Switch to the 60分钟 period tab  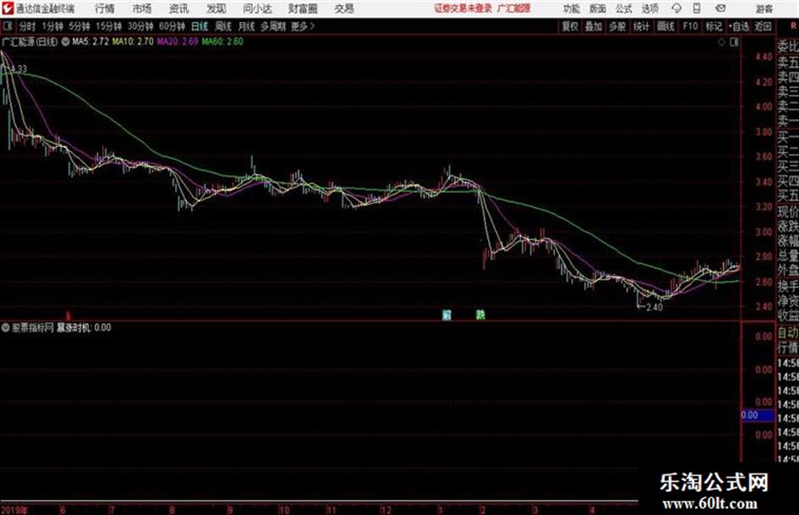pyautogui.click(x=172, y=26)
